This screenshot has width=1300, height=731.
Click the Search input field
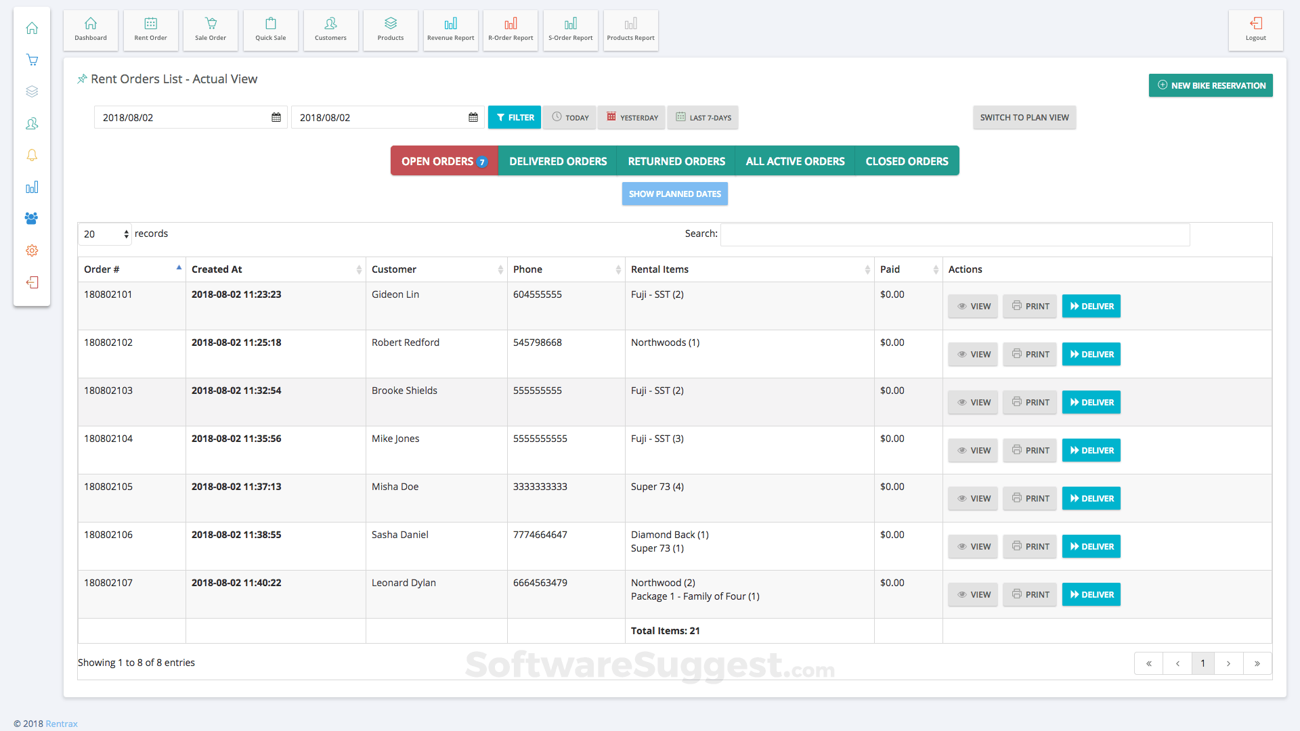[x=955, y=234]
